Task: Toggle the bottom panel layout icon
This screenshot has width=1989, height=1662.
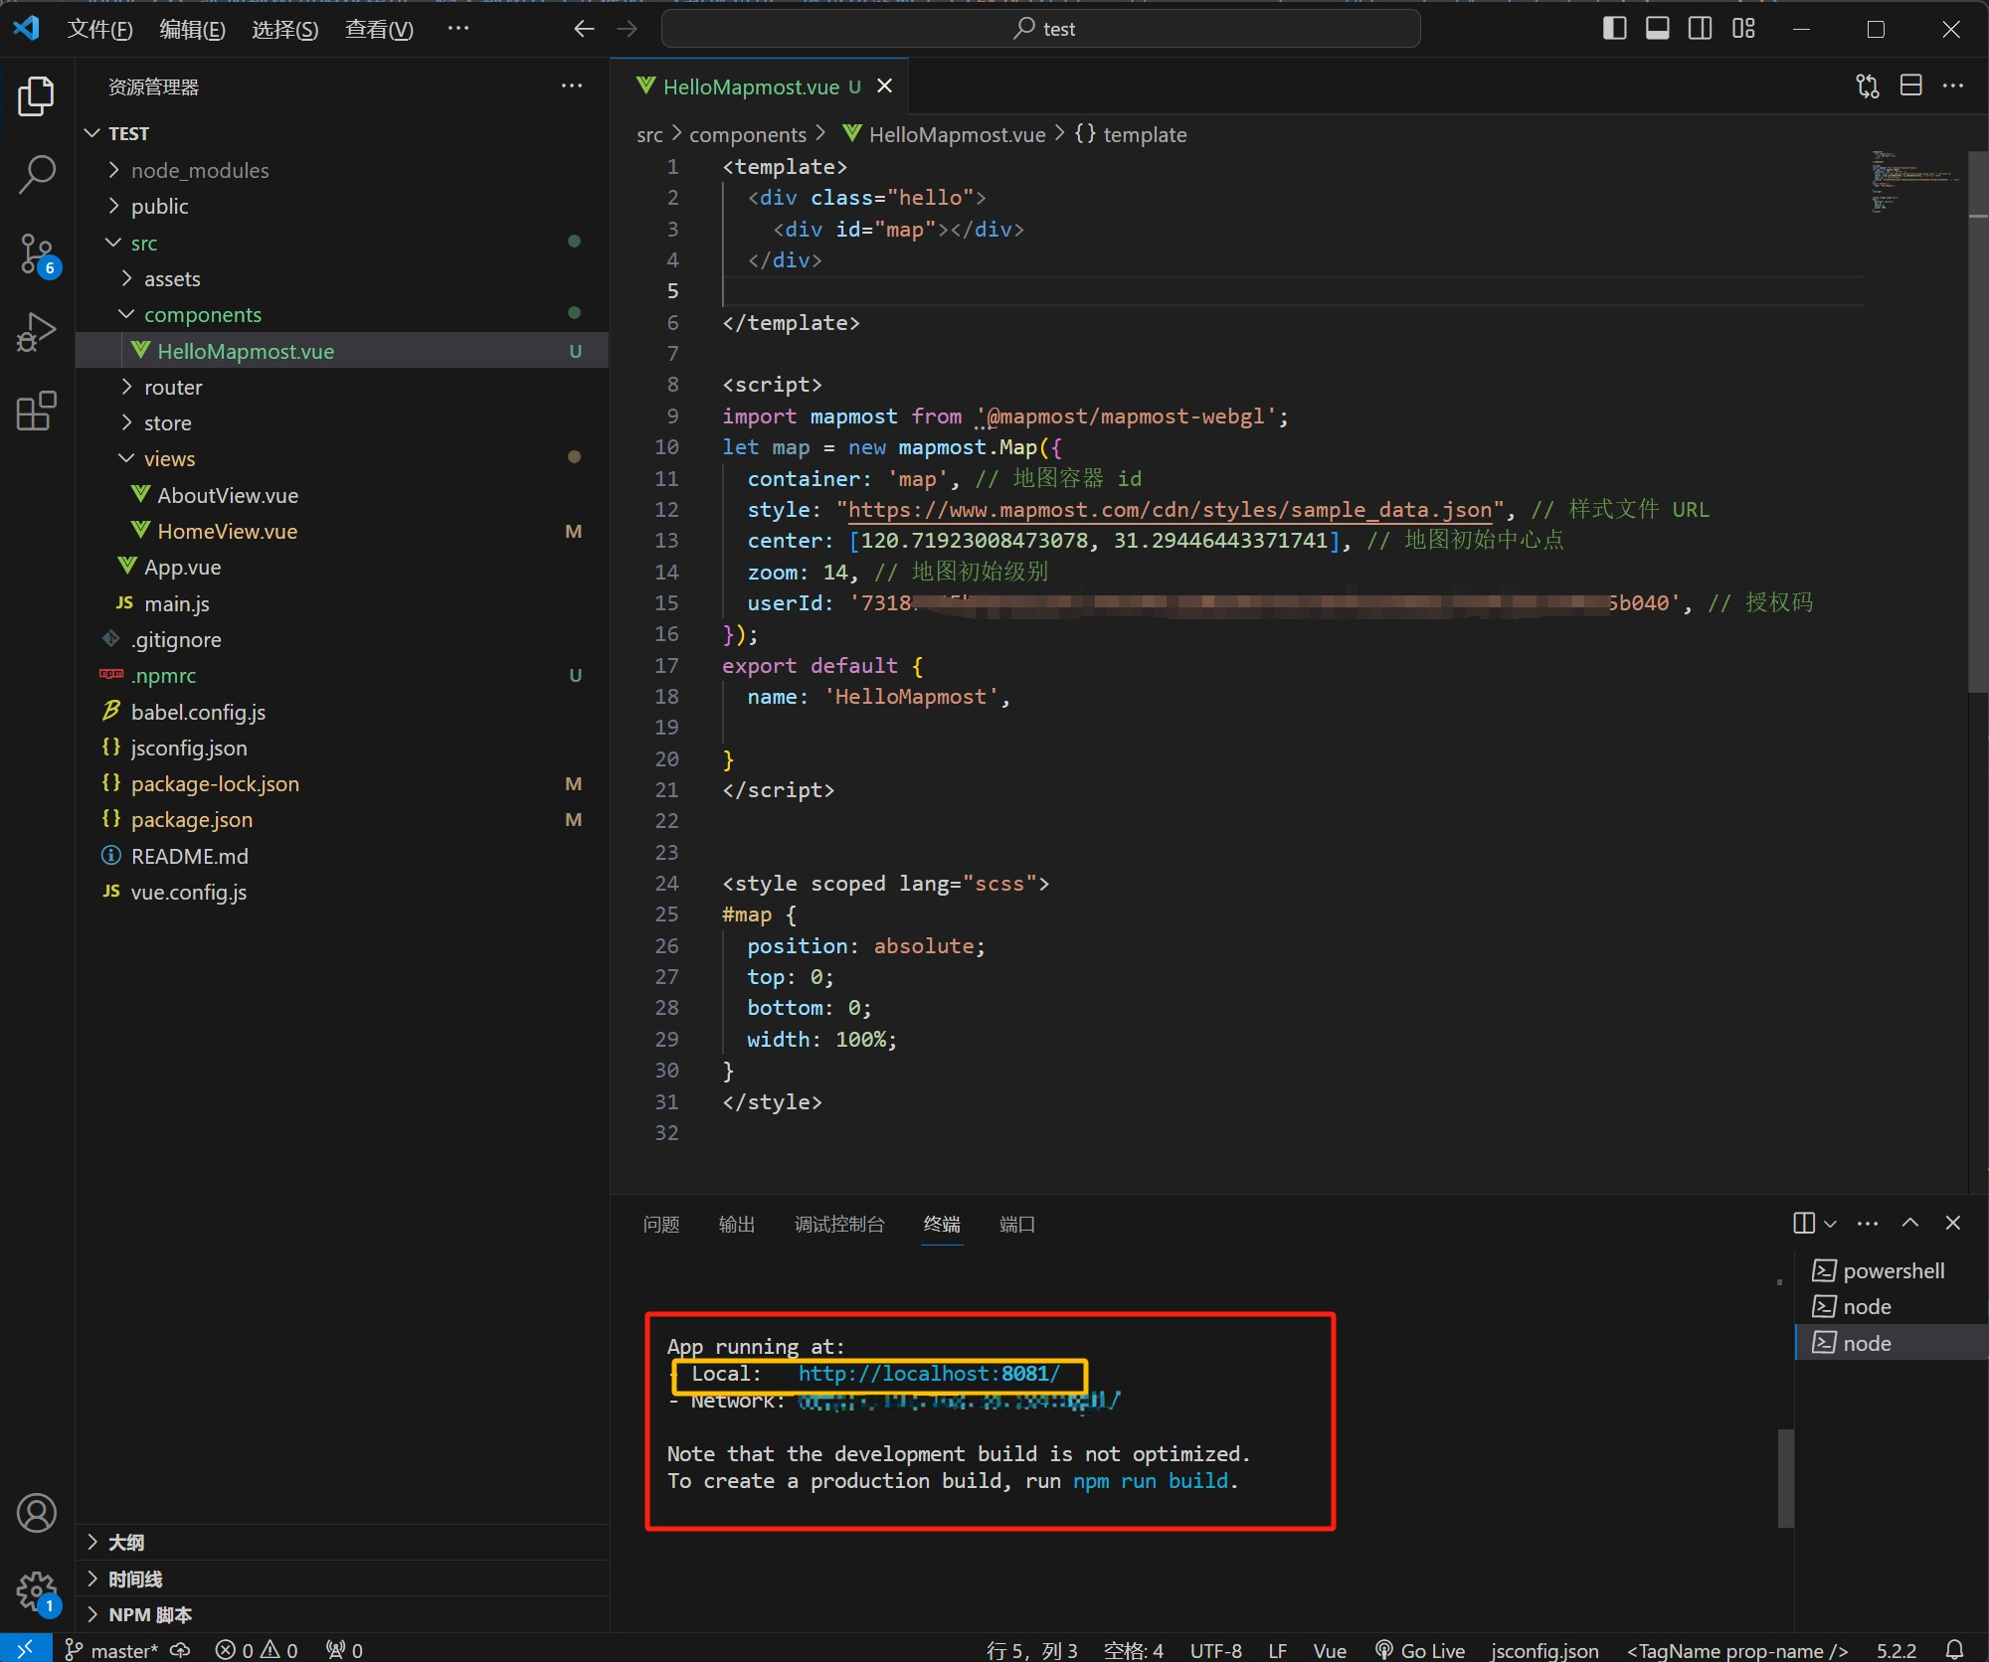Action: point(1658,29)
